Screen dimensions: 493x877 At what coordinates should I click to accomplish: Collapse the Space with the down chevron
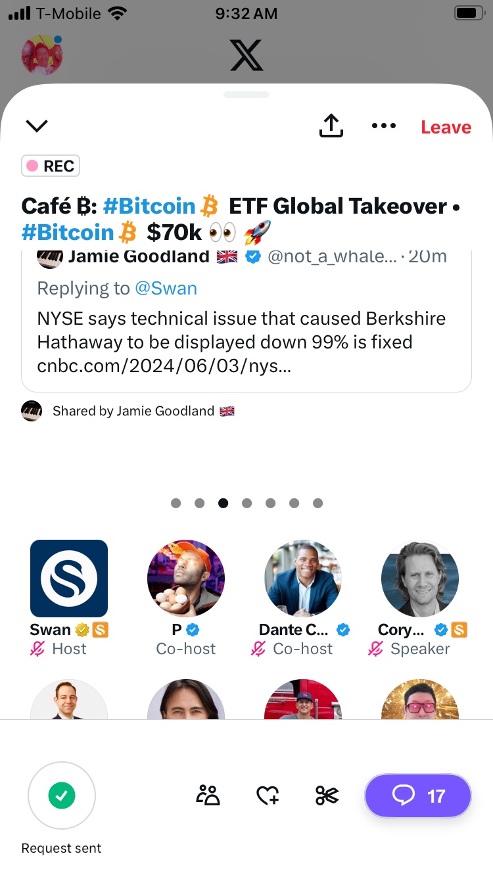(x=36, y=126)
